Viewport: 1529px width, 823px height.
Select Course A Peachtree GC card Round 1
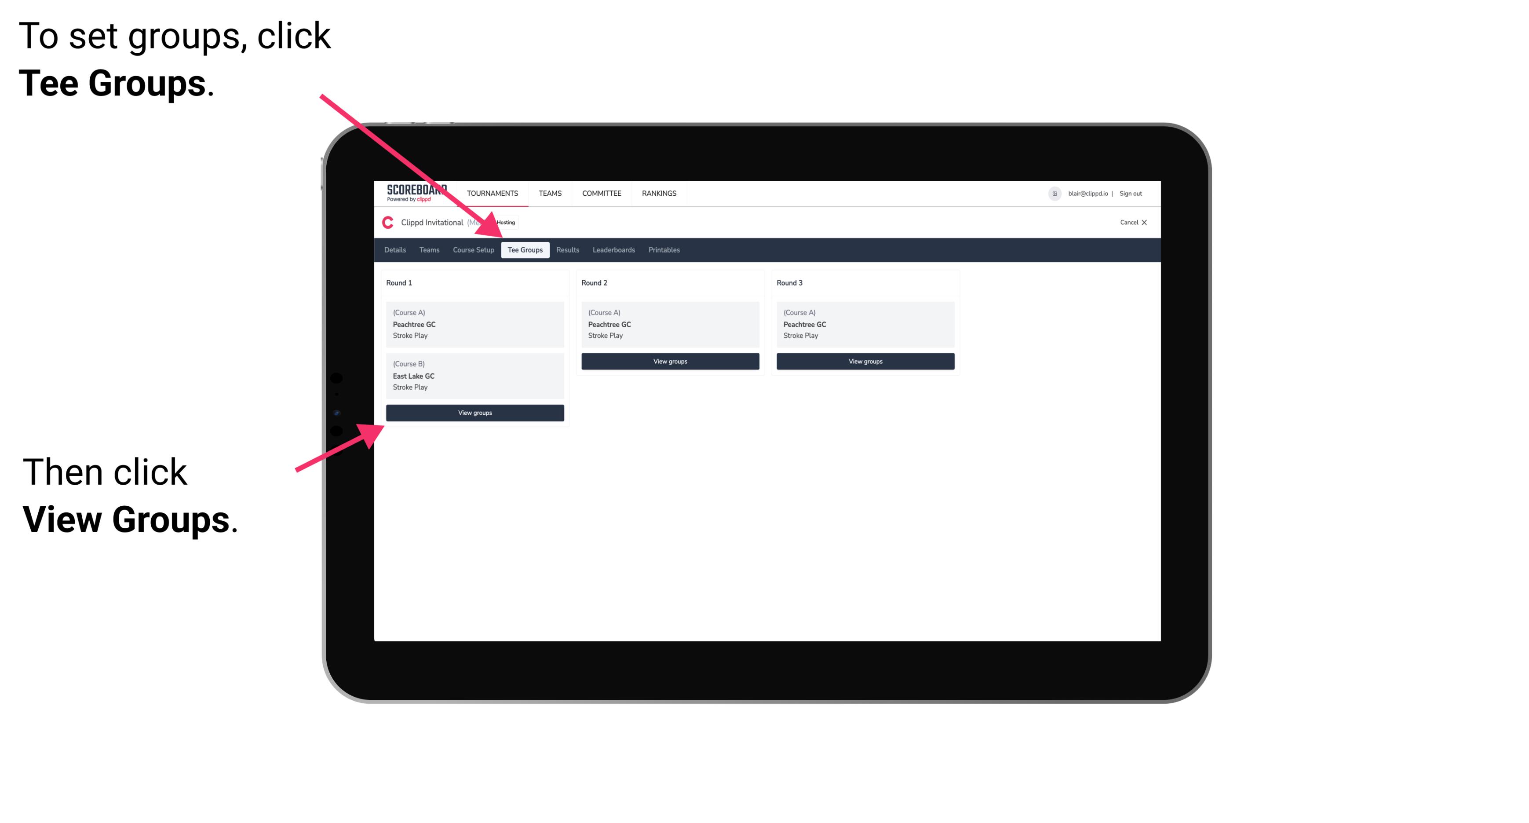474,323
